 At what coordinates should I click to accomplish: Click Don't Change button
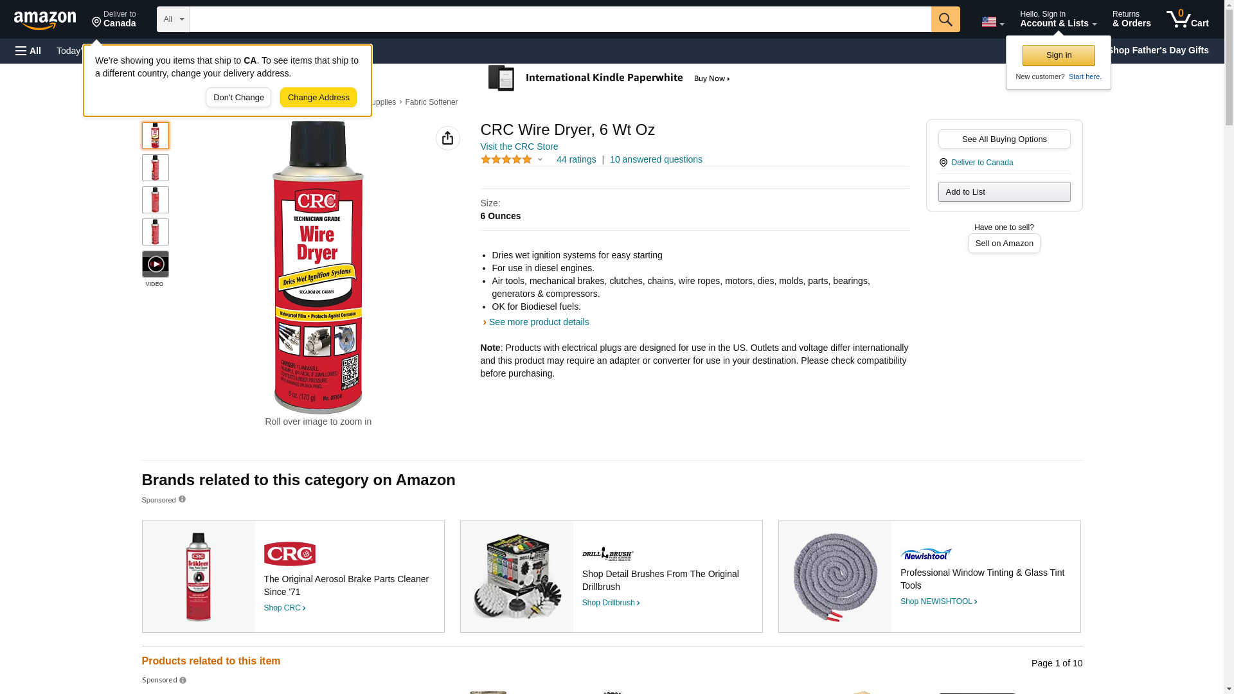pos(238,98)
